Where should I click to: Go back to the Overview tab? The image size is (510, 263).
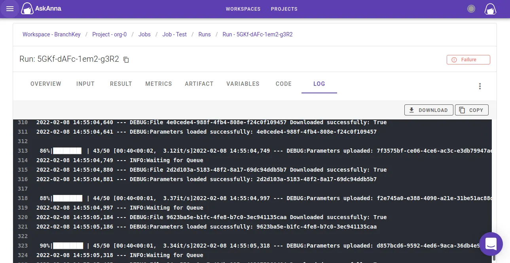46,84
